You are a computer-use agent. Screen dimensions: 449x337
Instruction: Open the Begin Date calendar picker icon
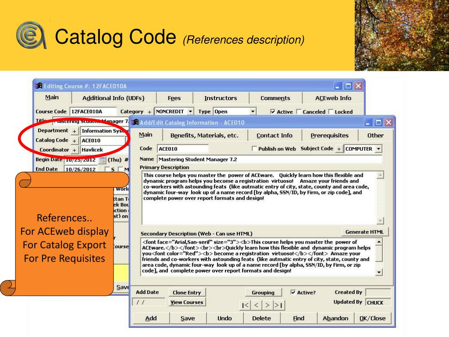tap(102, 160)
